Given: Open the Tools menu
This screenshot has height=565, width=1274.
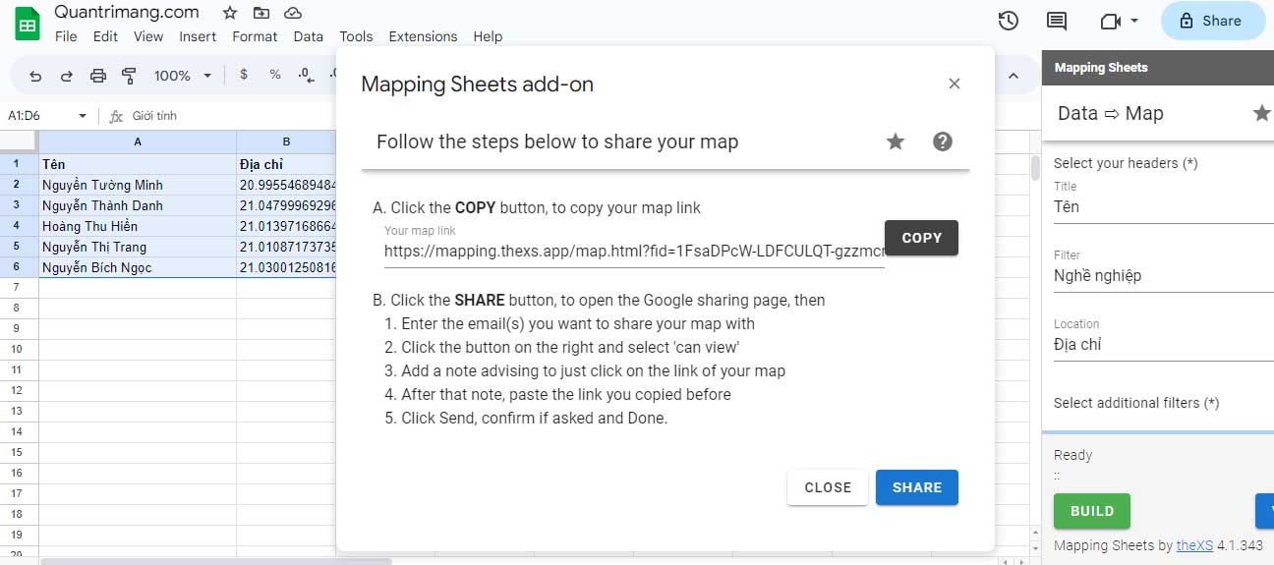Looking at the screenshot, I should pos(356,36).
